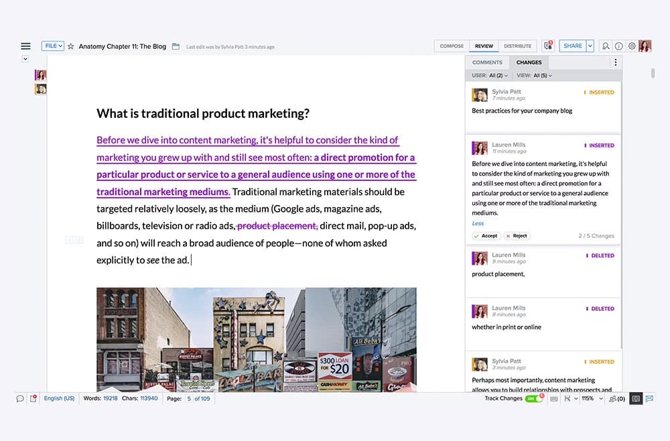
Task: Toggle the reader view book icon
Action: (636, 399)
